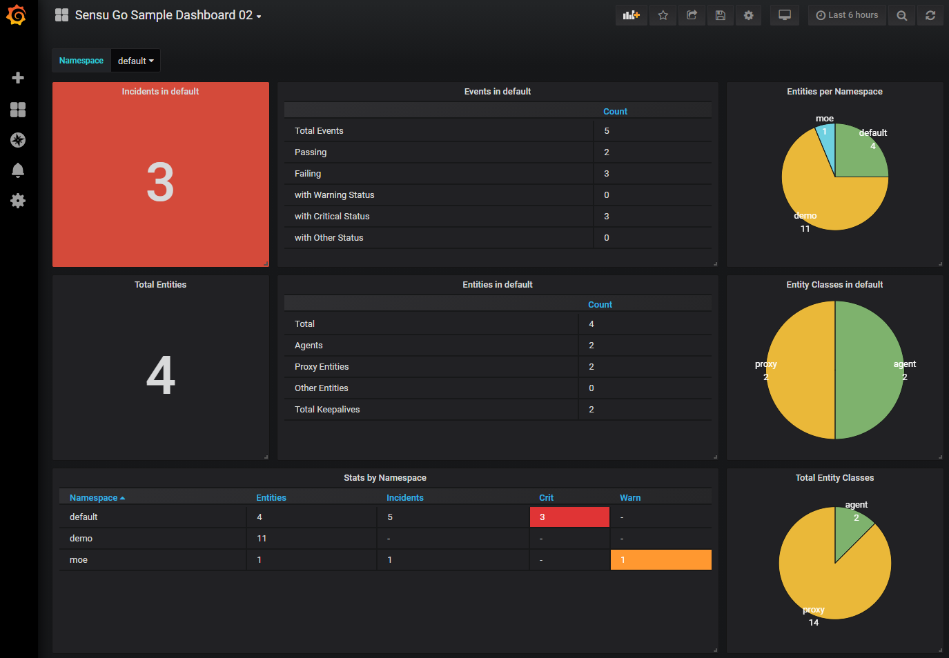
Task: Click the with Other Status row
Action: (x=498, y=238)
